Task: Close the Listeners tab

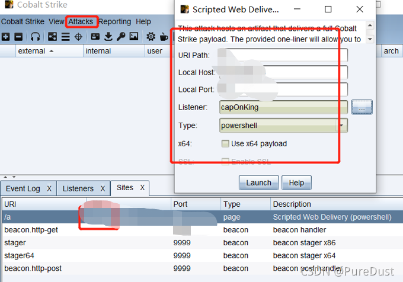Action: pos(103,189)
